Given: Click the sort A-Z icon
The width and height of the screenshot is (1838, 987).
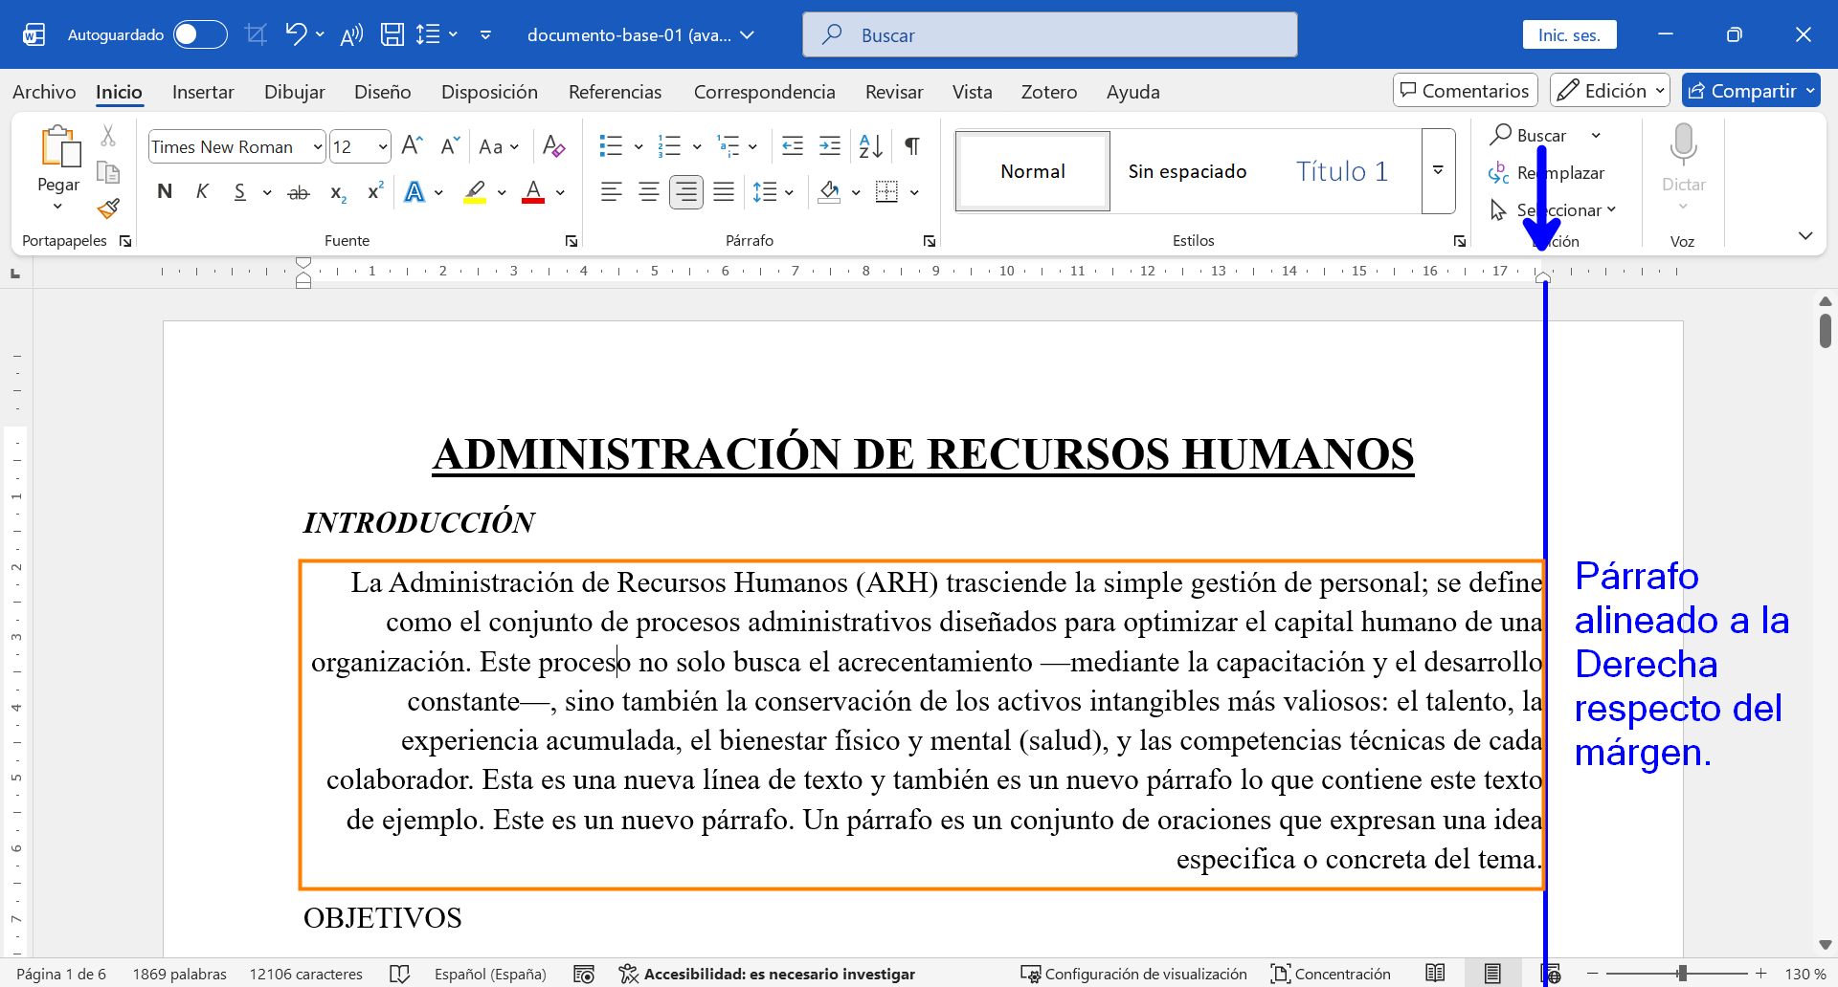Looking at the screenshot, I should [x=870, y=146].
